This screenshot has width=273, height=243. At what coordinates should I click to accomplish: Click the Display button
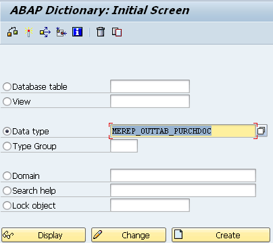point(44,235)
